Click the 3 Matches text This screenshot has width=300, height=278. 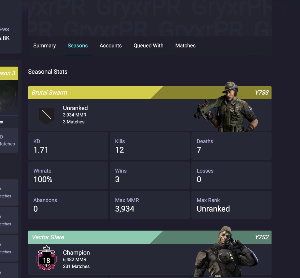click(74, 122)
